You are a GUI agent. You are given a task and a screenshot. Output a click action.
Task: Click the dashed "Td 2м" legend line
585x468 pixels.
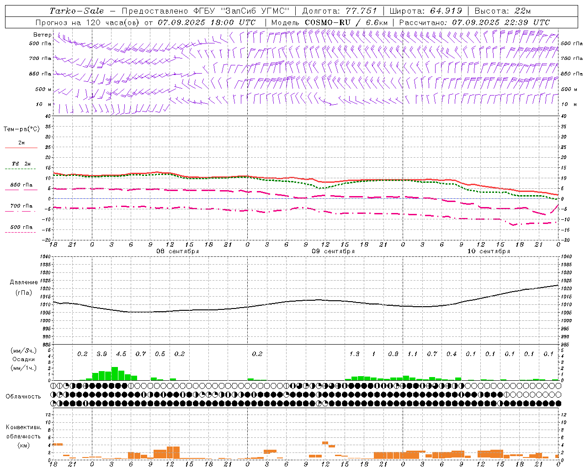point(21,169)
